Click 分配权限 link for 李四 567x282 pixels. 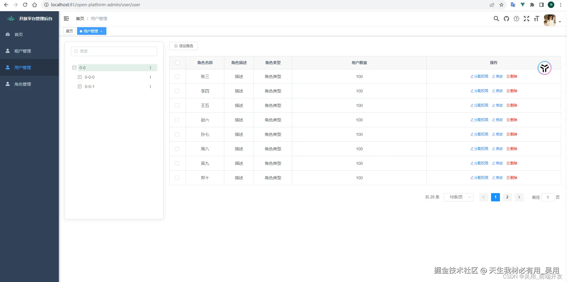point(479,91)
